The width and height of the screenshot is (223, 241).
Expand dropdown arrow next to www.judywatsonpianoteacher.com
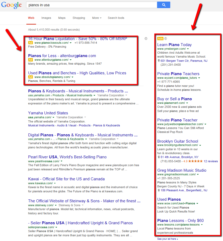205,124
